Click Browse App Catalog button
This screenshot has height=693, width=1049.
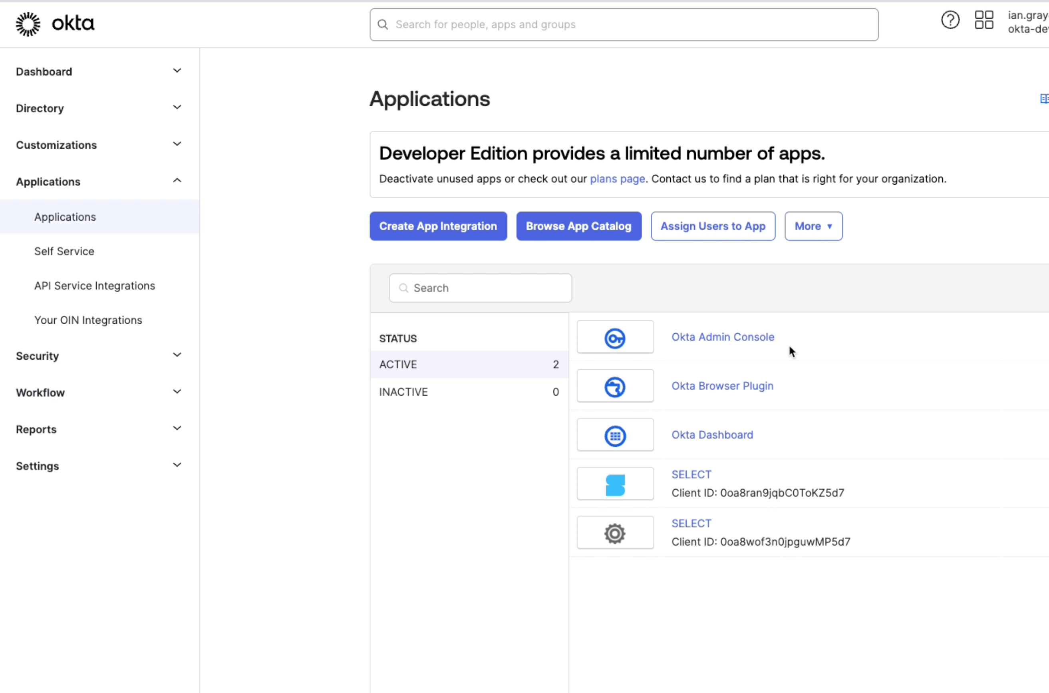(578, 226)
